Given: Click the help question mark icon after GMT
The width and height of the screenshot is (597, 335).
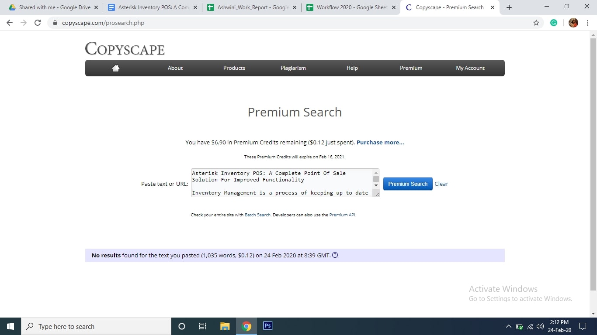Looking at the screenshot, I should pyautogui.click(x=335, y=255).
